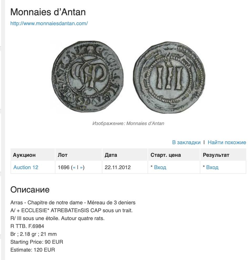Click Вход under Старт. цена column
The height and width of the screenshot is (260, 251).
(x=160, y=167)
